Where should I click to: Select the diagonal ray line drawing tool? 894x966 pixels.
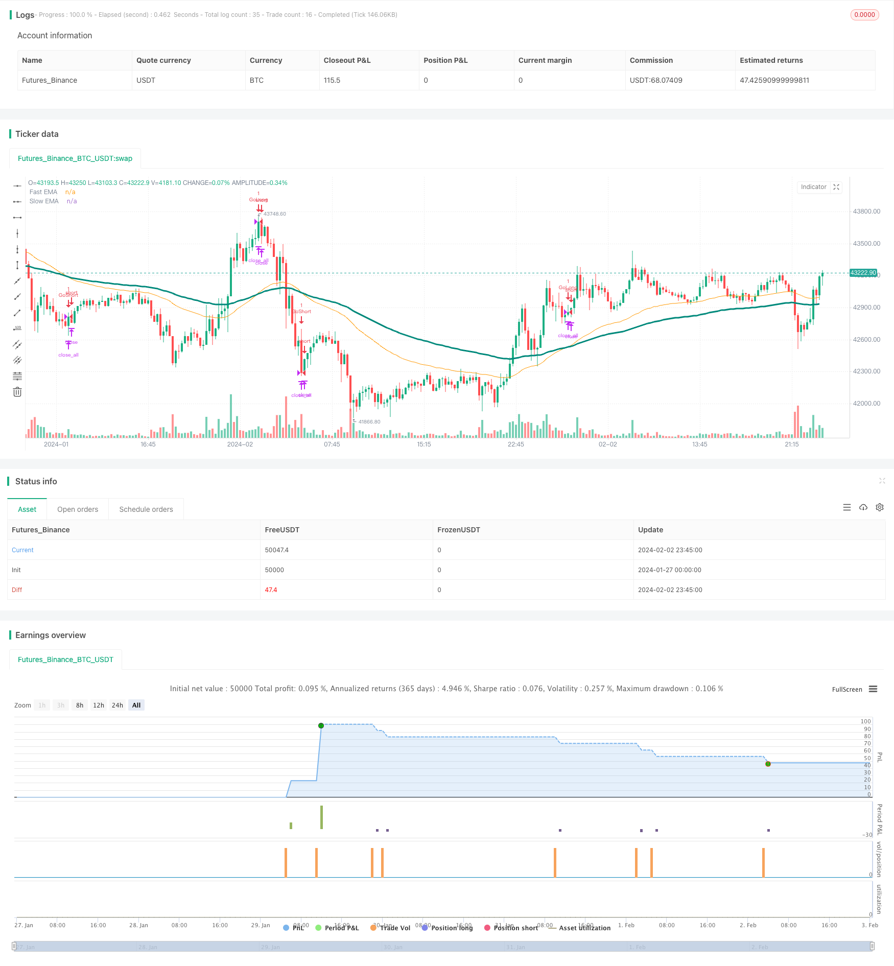[17, 297]
